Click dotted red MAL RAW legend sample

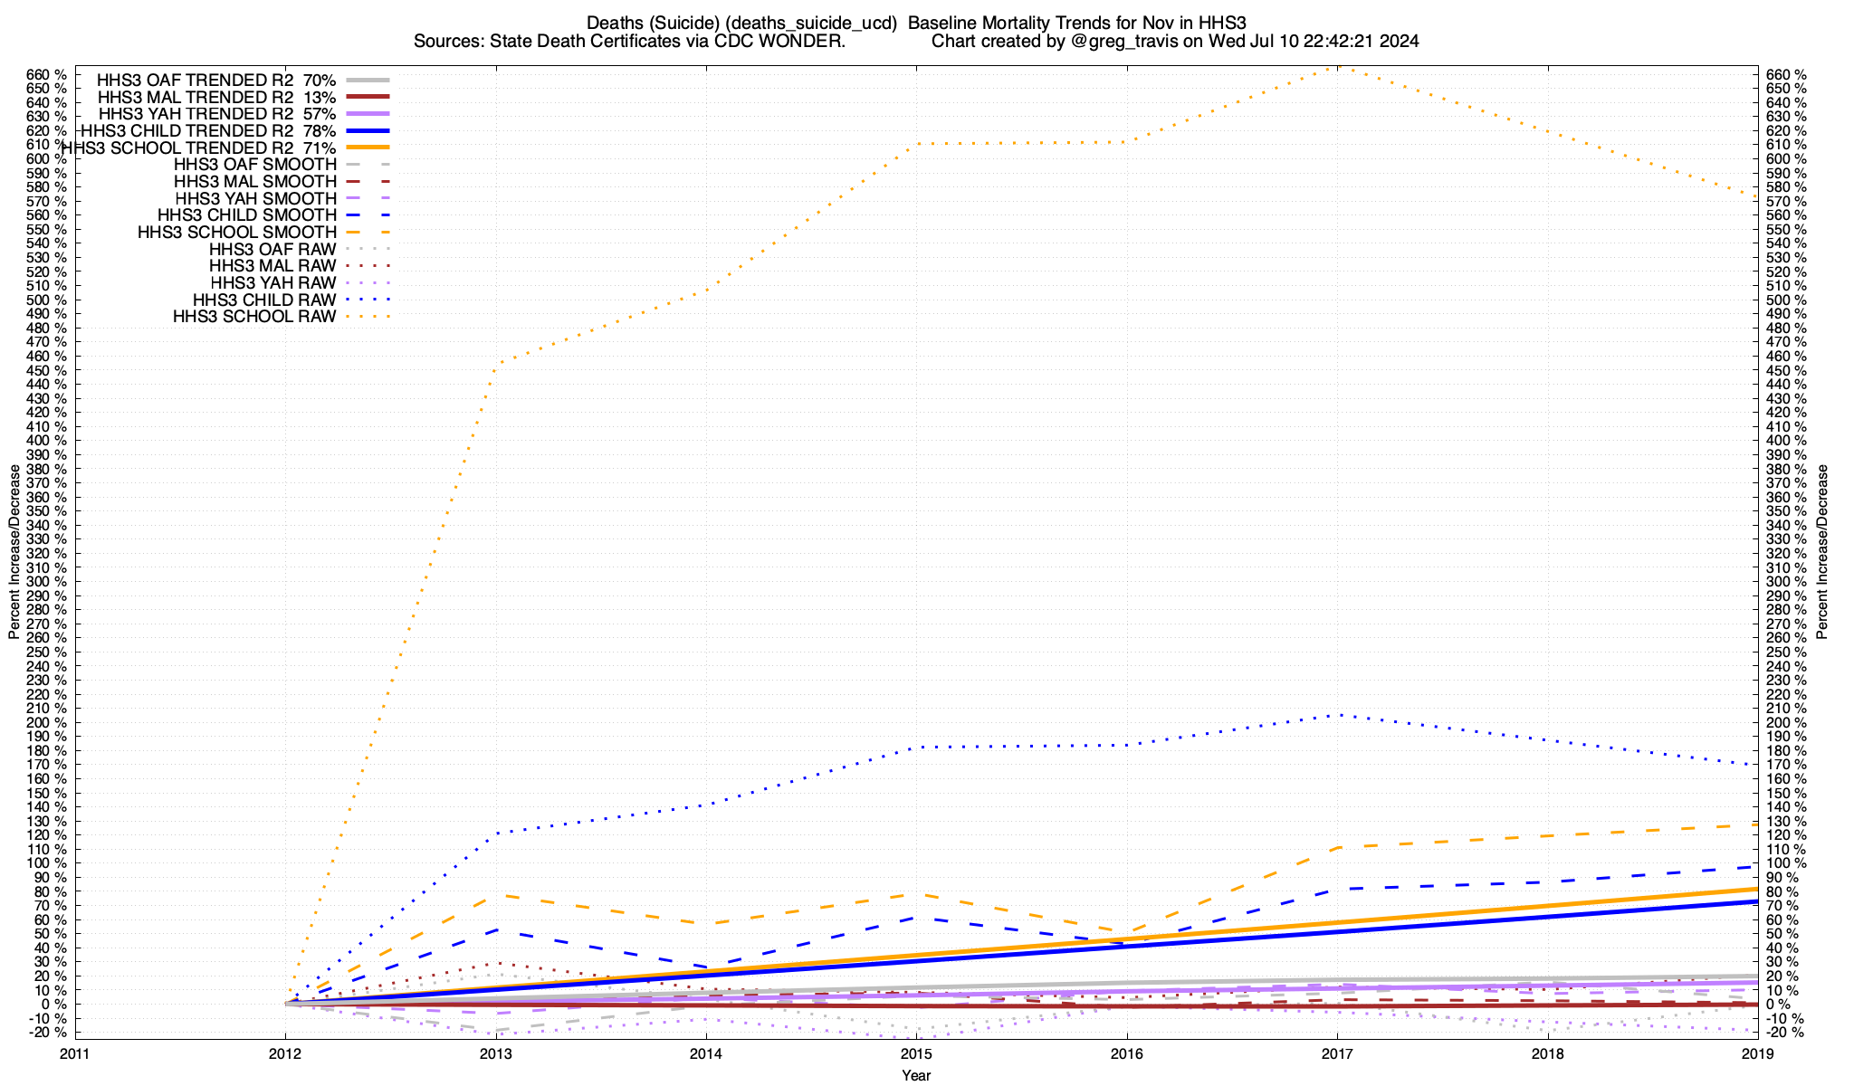367,266
